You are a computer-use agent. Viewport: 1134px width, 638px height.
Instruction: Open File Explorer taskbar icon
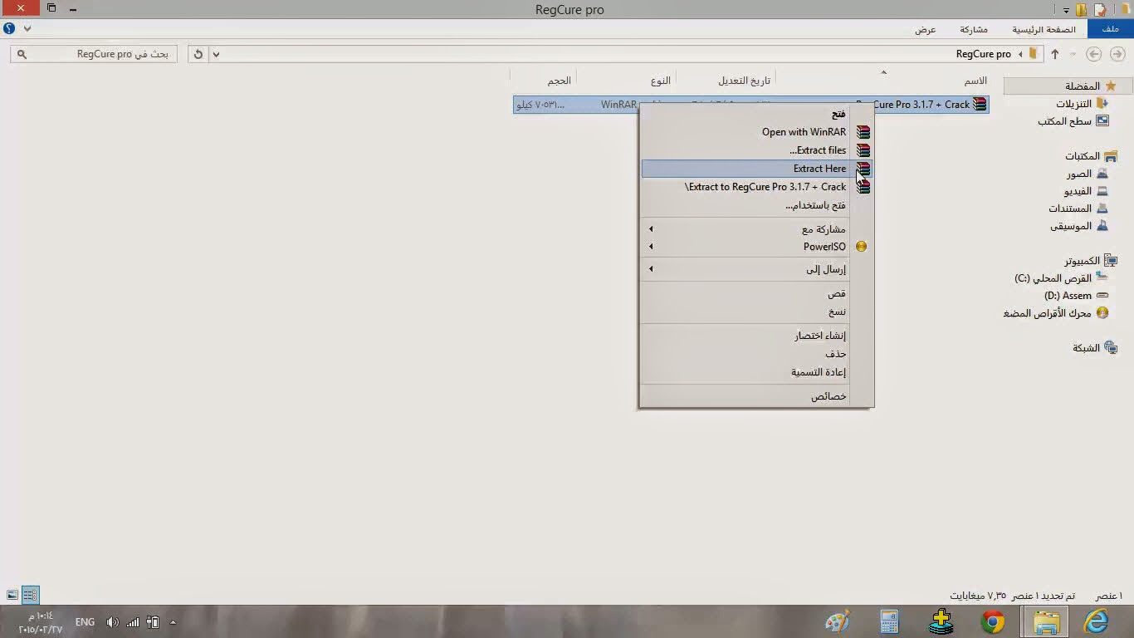[x=1046, y=621]
